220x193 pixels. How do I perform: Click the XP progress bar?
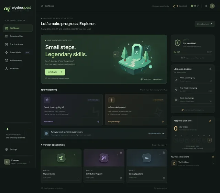[193, 55]
